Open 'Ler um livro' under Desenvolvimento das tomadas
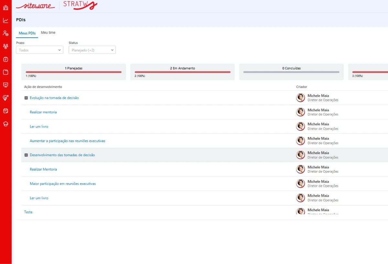 click(x=39, y=198)
